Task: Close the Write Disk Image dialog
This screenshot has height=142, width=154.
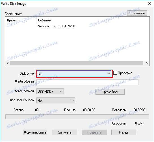Action: (x=149, y=4)
